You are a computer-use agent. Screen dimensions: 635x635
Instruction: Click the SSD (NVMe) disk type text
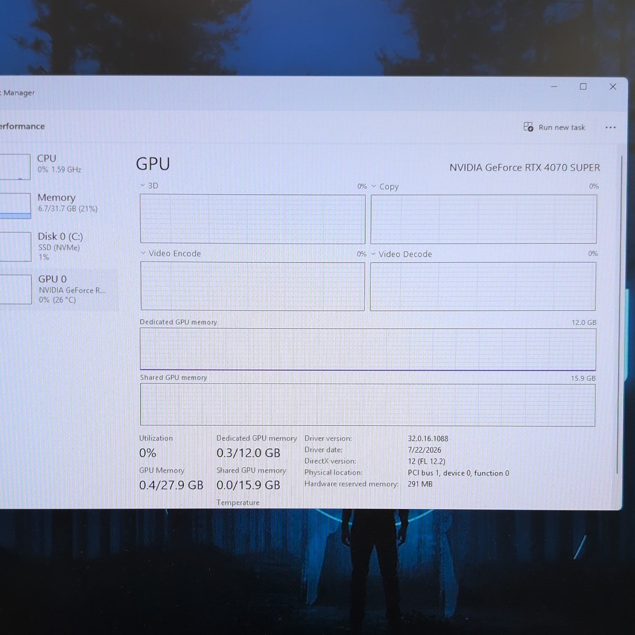[59, 248]
